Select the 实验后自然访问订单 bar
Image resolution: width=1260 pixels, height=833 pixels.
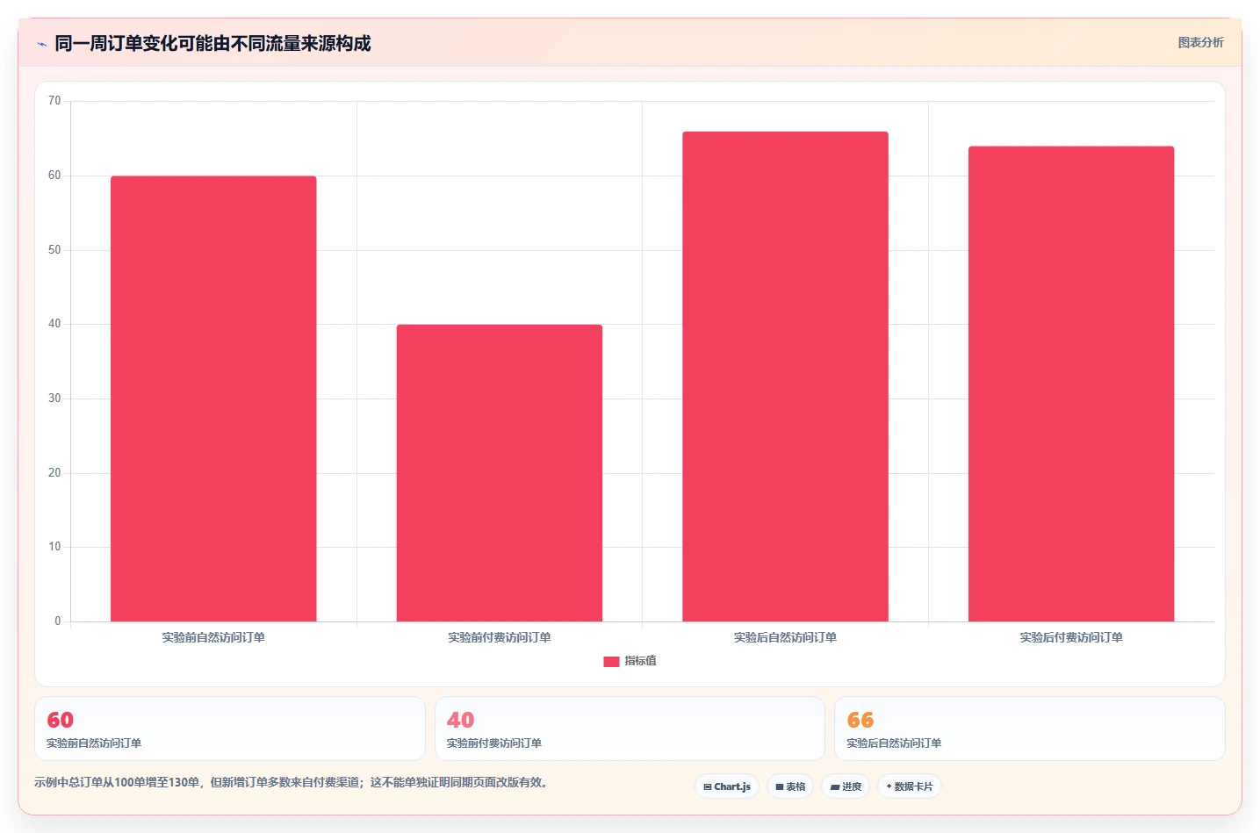click(785, 377)
